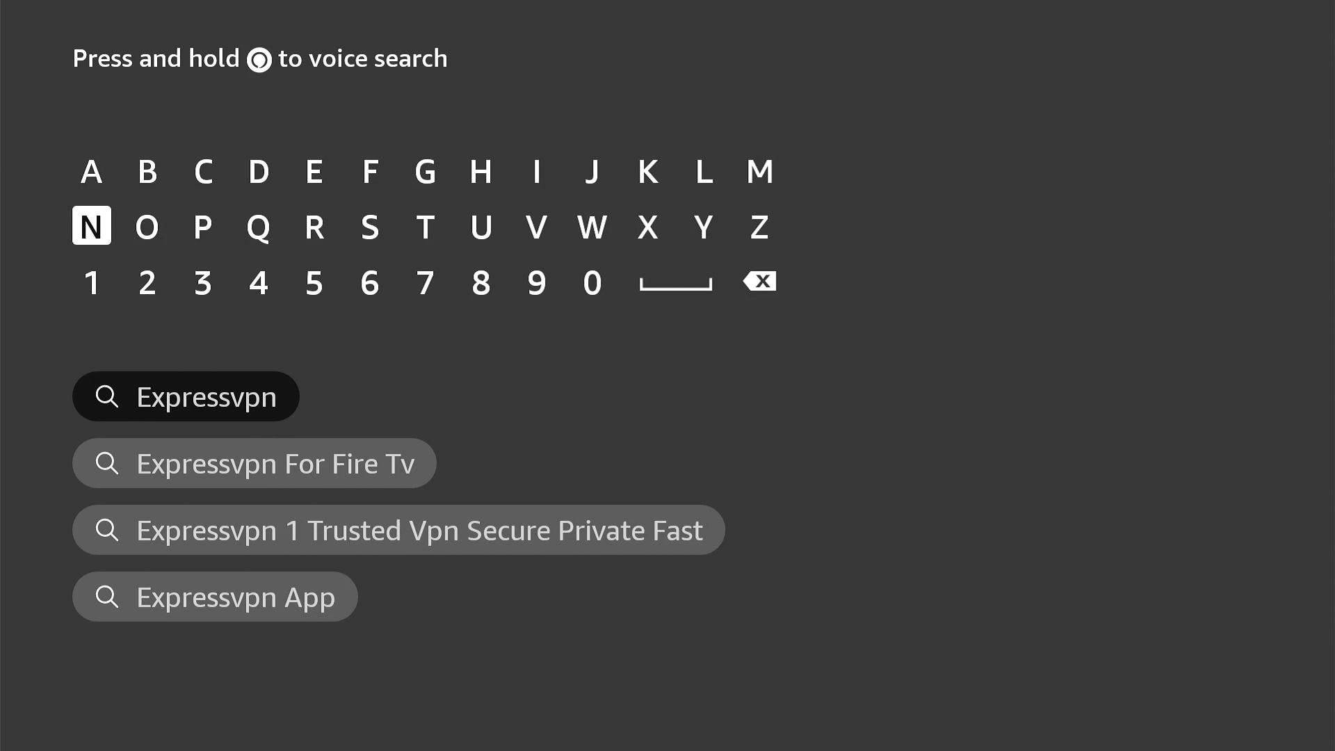This screenshot has width=1335, height=751.
Task: Select Expressvpn App search suggestion
Action: (215, 596)
